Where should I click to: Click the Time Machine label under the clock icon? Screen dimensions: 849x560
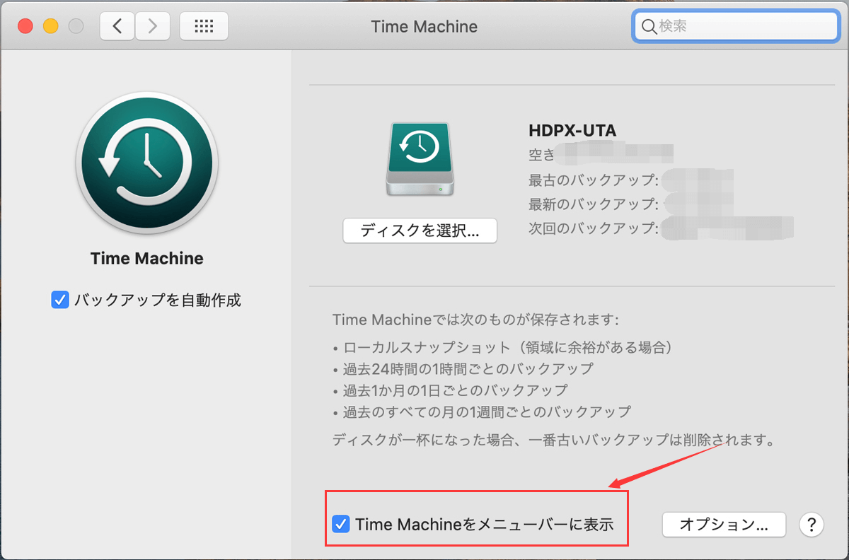(147, 259)
